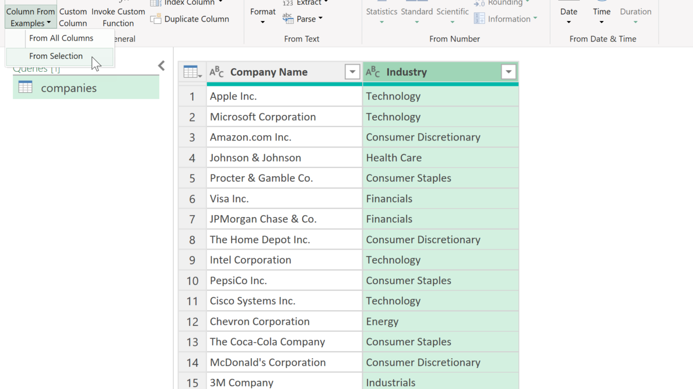Click the Information icon in From Number
Image resolution: width=693 pixels, height=389 pixels.
click(x=479, y=19)
